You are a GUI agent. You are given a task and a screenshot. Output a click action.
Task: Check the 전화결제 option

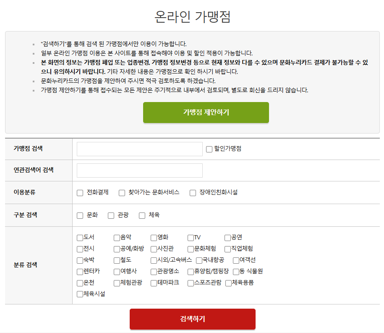click(x=79, y=193)
